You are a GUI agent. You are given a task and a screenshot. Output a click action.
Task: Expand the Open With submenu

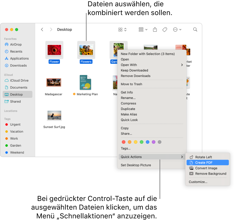[152, 65]
